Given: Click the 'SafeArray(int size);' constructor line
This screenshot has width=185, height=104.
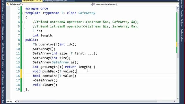Looking at the screenshot, I should click(52, 58).
